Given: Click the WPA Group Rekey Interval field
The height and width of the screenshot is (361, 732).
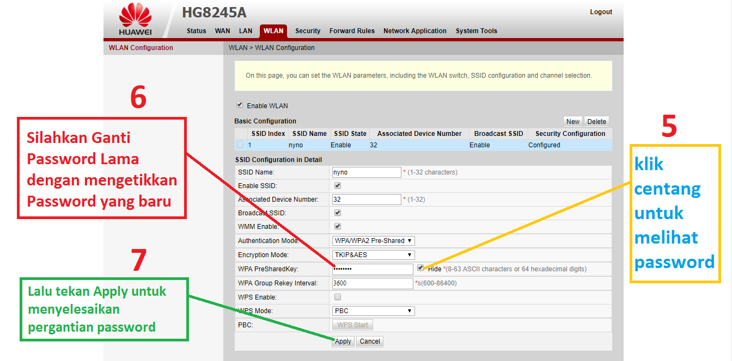Looking at the screenshot, I should click(x=373, y=283).
